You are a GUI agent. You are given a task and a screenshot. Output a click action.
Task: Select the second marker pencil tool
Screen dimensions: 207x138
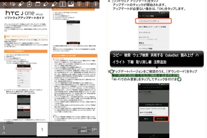[54, 4]
